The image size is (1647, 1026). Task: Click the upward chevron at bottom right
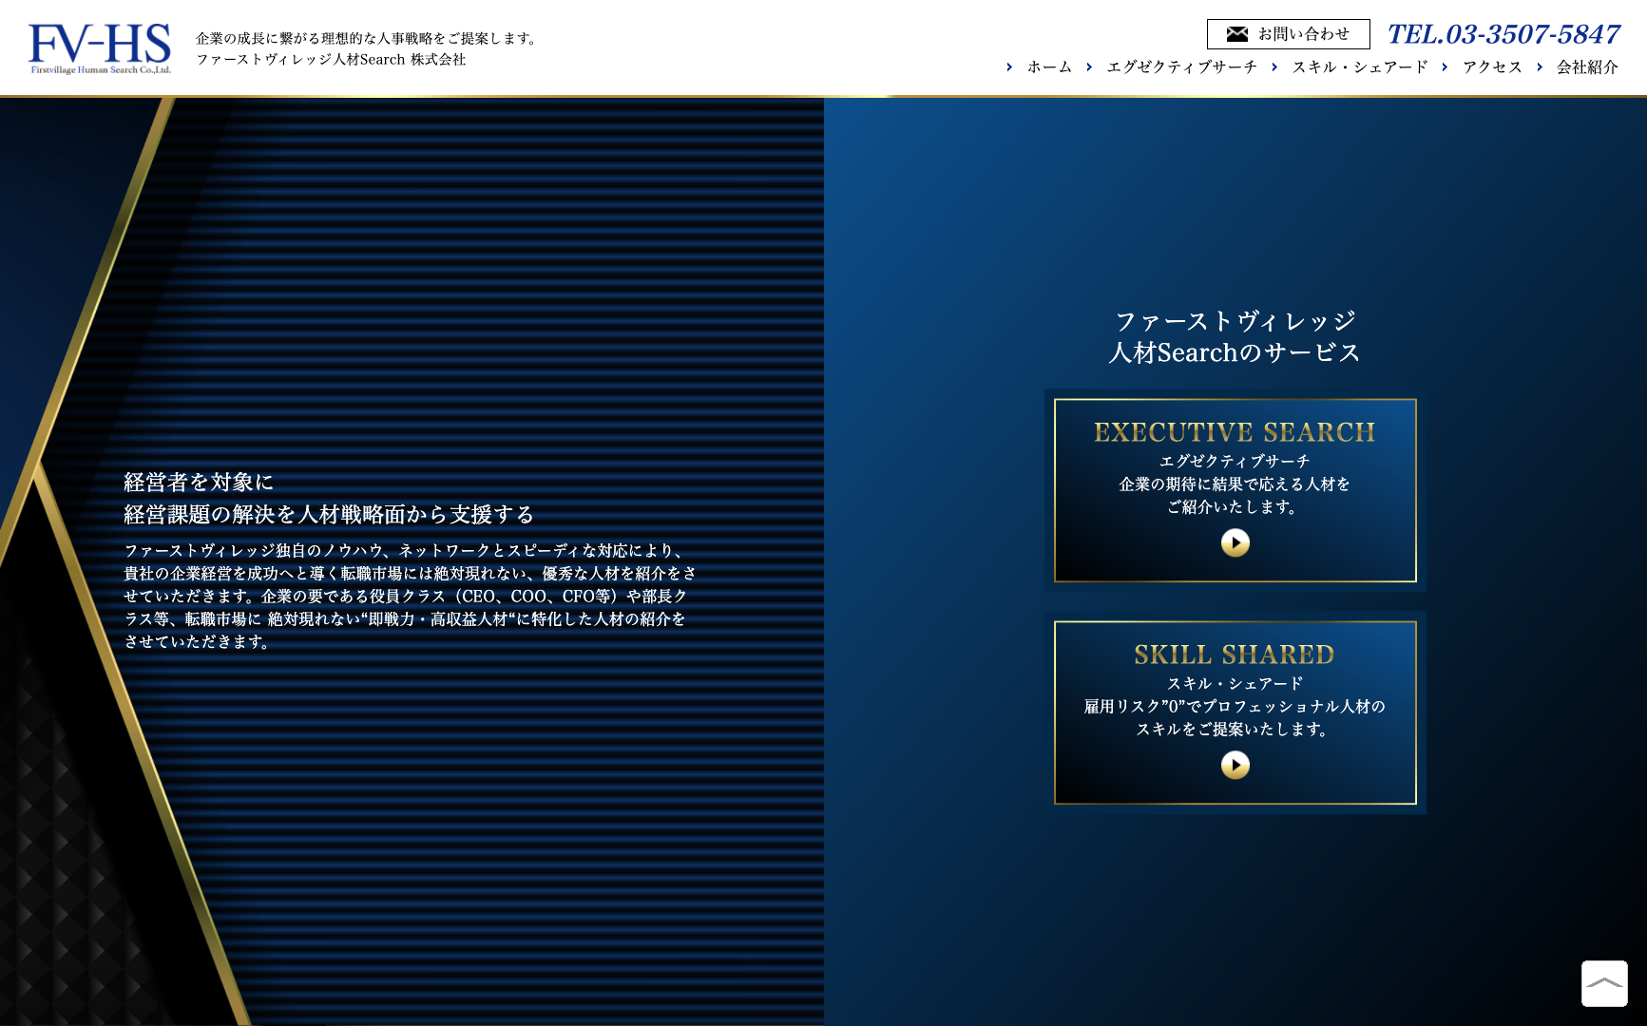pyautogui.click(x=1605, y=984)
